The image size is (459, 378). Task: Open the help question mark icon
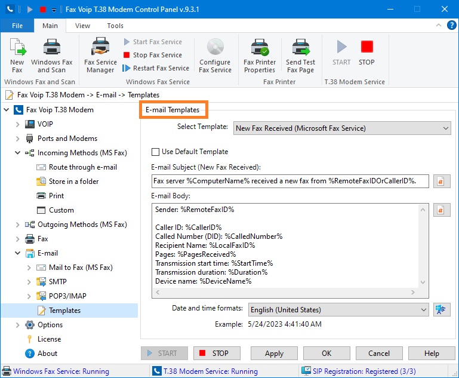point(451,26)
